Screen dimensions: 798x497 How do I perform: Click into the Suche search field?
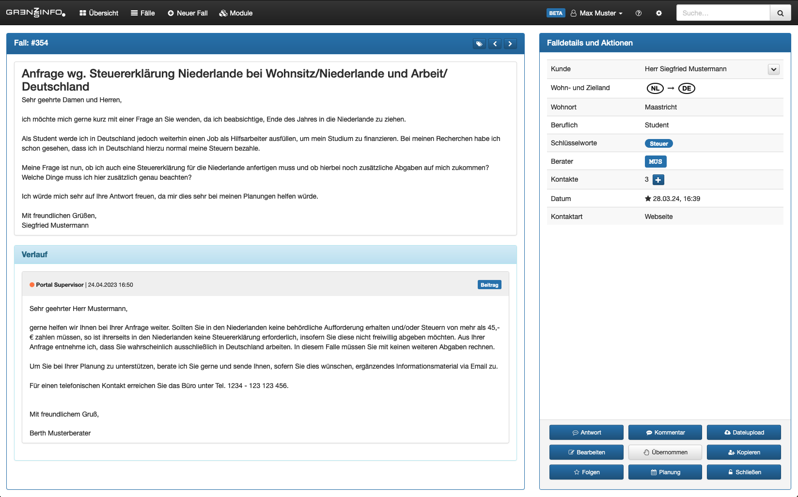click(x=723, y=13)
